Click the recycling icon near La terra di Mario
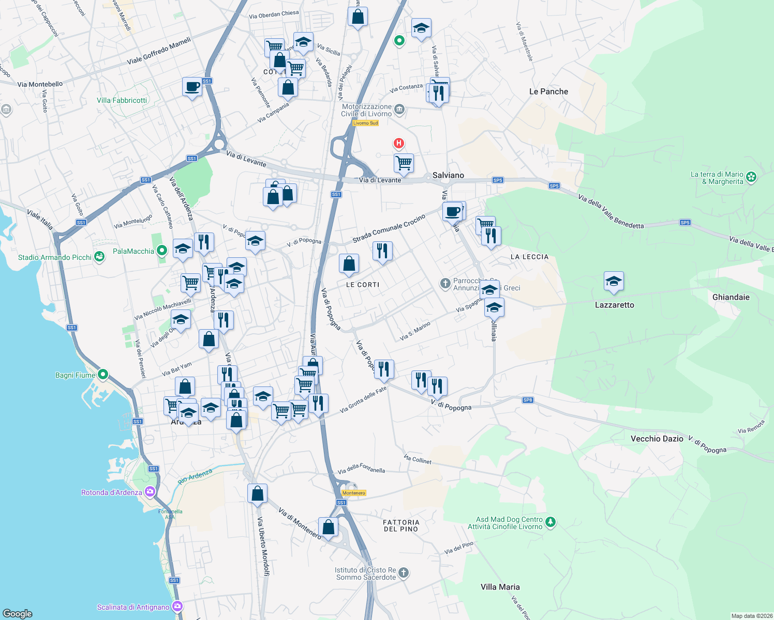The height and width of the screenshot is (620, 774). coord(751,177)
